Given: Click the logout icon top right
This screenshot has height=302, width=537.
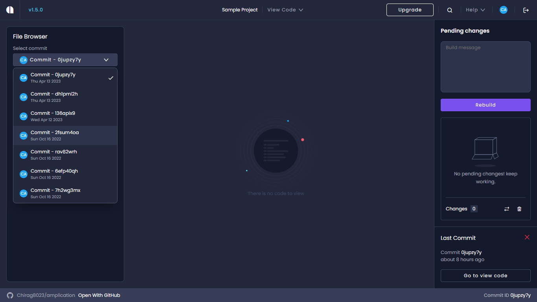Looking at the screenshot, I should (x=526, y=9).
